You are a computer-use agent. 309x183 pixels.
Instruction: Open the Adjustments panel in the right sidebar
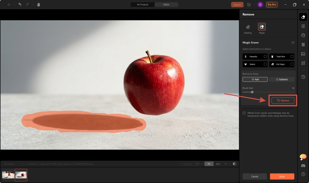click(303, 26)
